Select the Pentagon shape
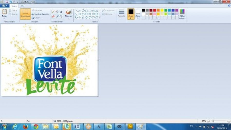Image resolution: width=231 pixels, height=130 pixels. pos(83,14)
